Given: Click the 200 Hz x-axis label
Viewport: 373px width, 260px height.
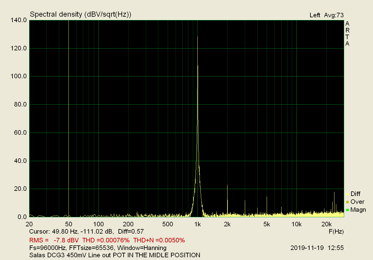Looking at the screenshot, I should pyautogui.click(x=128, y=225).
